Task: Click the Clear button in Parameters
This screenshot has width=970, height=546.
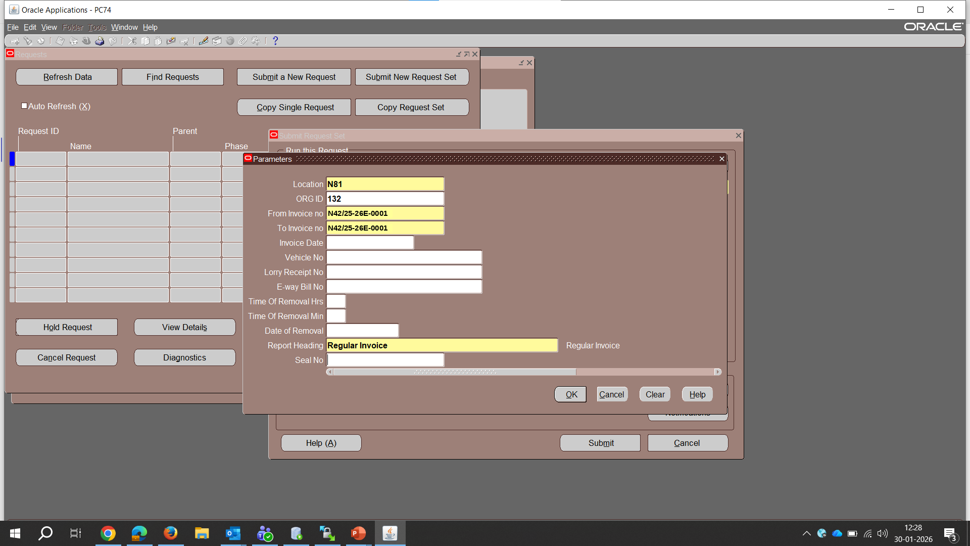Action: [x=655, y=394]
